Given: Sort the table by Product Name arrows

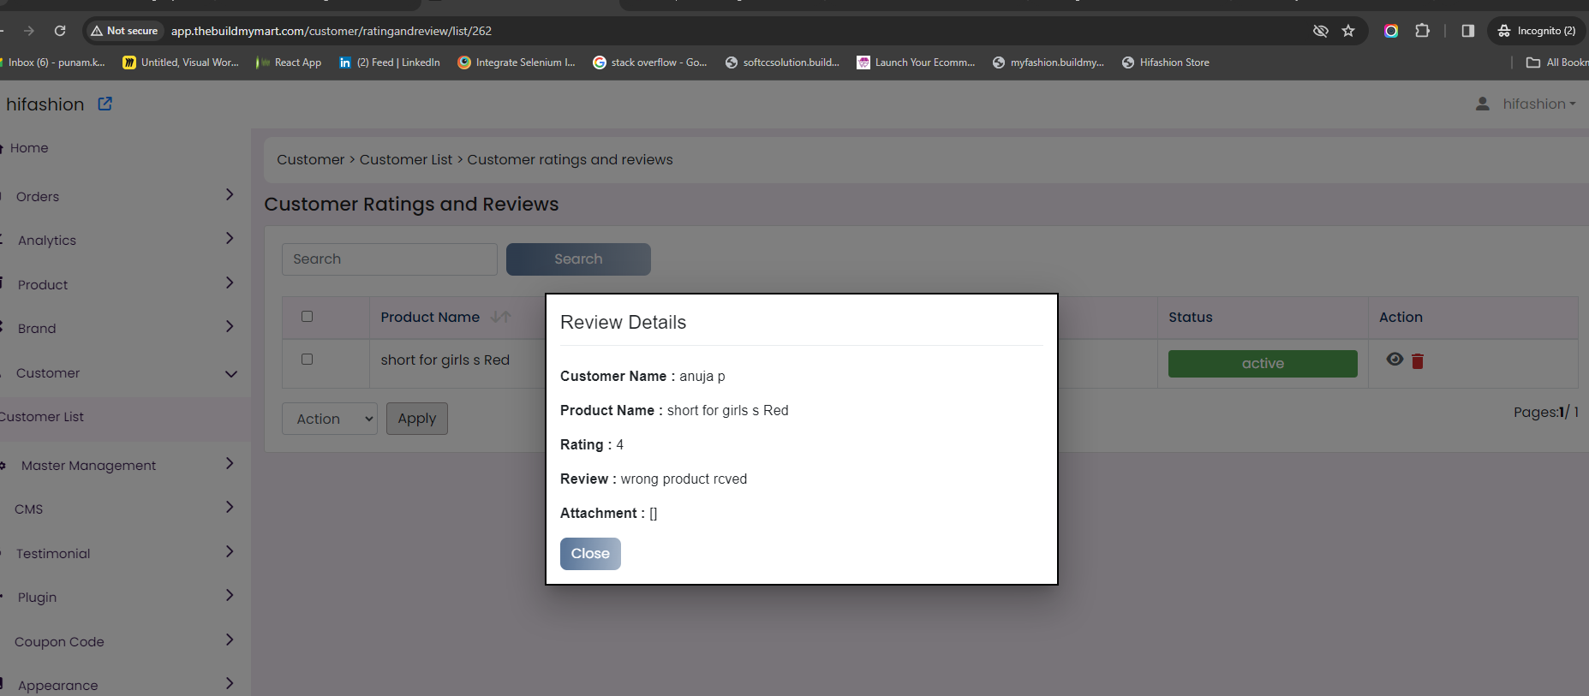Looking at the screenshot, I should [x=501, y=317].
